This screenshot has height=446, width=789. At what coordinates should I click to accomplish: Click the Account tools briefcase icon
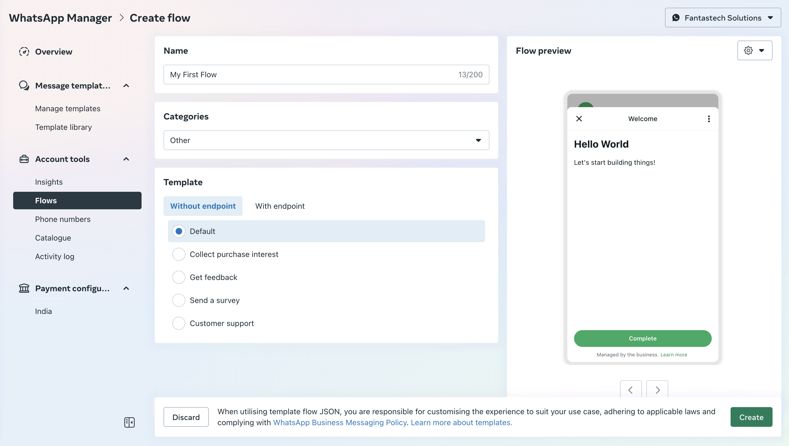[x=24, y=159]
